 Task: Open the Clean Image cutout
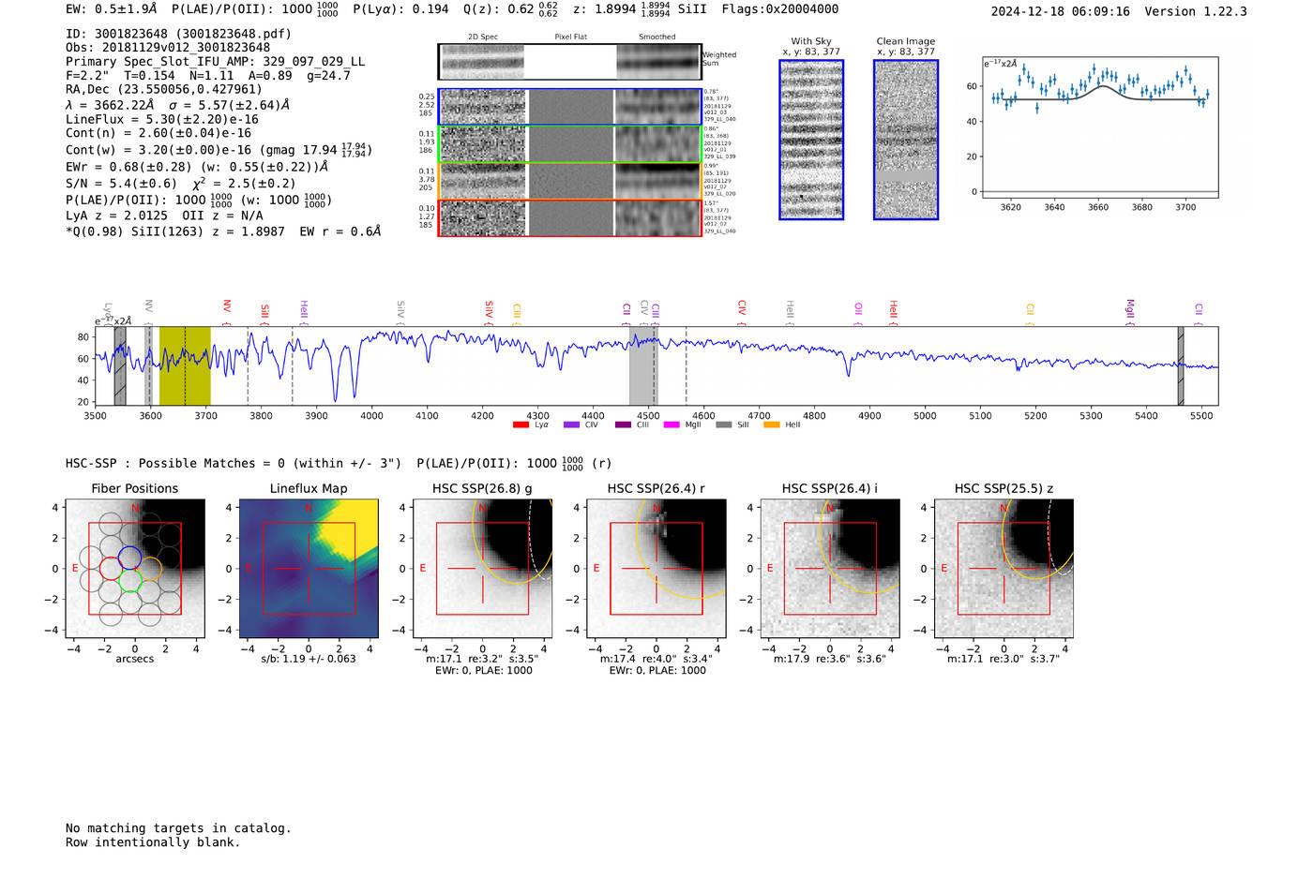[x=906, y=140]
